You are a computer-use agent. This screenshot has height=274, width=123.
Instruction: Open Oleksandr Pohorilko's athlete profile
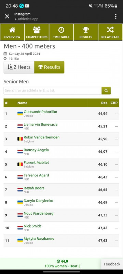point(40,112)
